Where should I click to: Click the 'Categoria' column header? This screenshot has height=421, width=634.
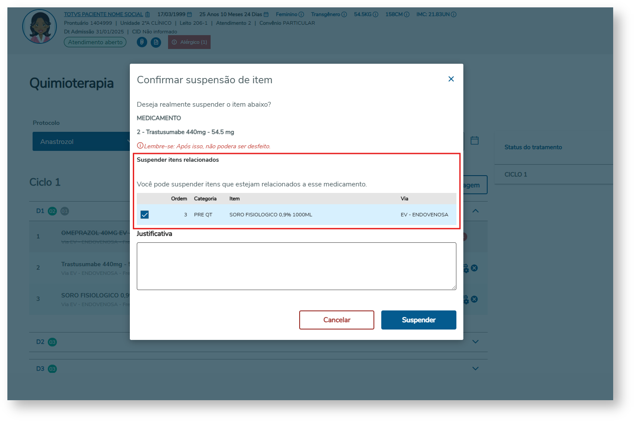click(x=205, y=199)
